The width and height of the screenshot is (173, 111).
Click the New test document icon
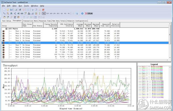(x=4, y=10)
